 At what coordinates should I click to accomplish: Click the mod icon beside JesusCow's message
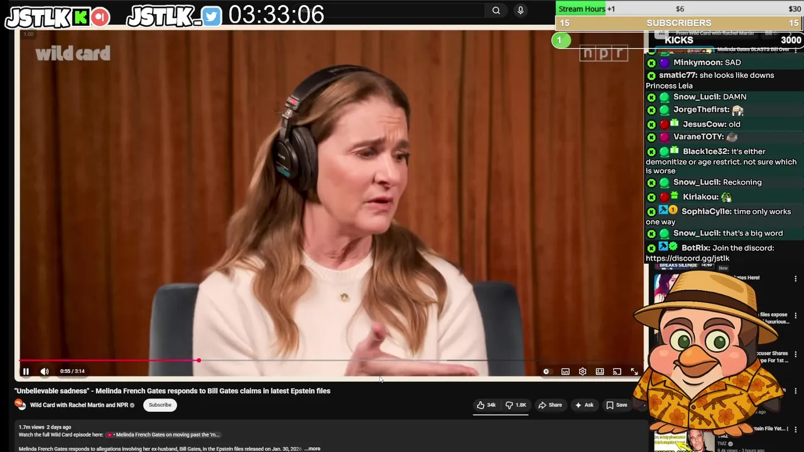tap(651, 124)
